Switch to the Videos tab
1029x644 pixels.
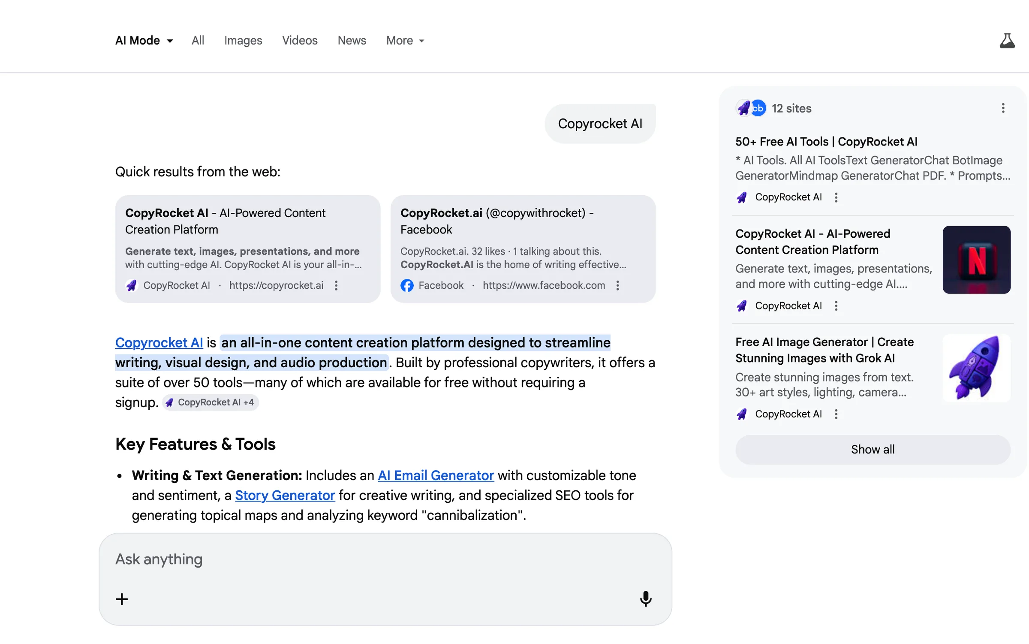pos(300,41)
